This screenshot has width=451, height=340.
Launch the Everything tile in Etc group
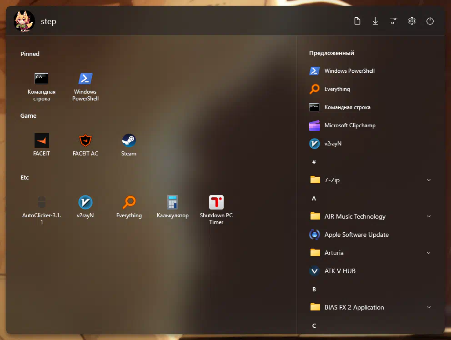[129, 207]
